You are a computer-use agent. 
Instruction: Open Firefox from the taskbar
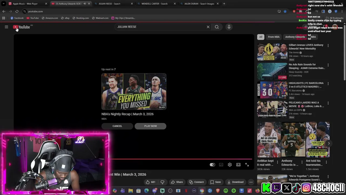tap(257, 191)
